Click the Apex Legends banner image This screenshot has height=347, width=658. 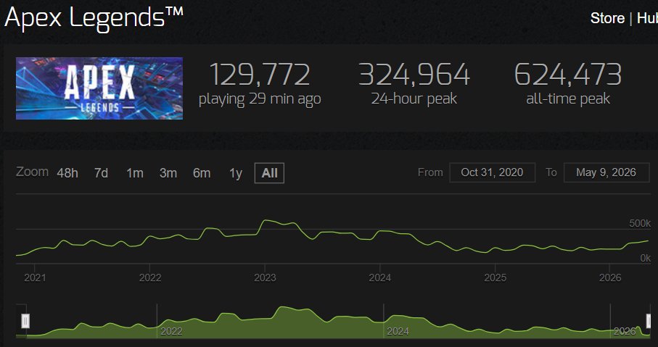(99, 88)
